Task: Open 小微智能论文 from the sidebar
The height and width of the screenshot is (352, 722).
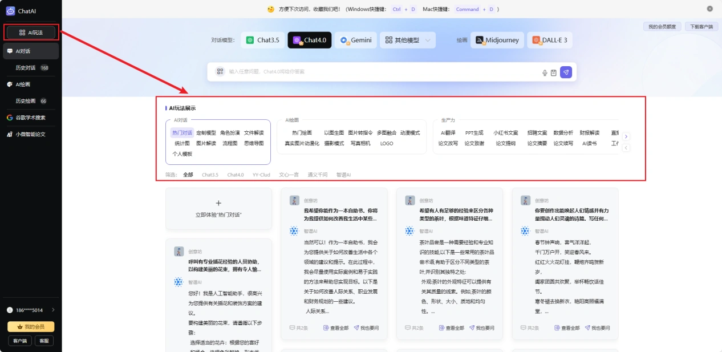Action: (x=30, y=134)
